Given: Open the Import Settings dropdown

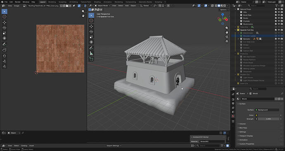Looking at the screenshot, I should click(114, 146).
